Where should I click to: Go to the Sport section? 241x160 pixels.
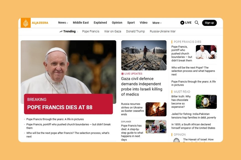pos(131,23)
